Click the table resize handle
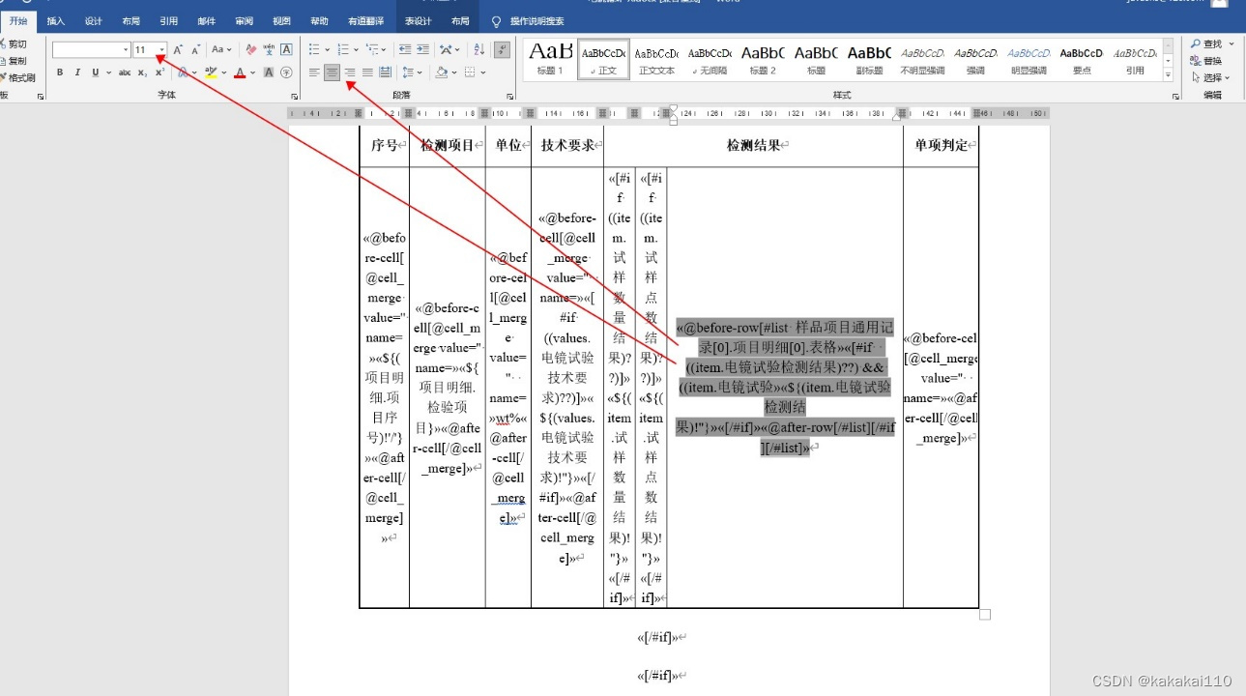The image size is (1246, 696). tap(985, 615)
